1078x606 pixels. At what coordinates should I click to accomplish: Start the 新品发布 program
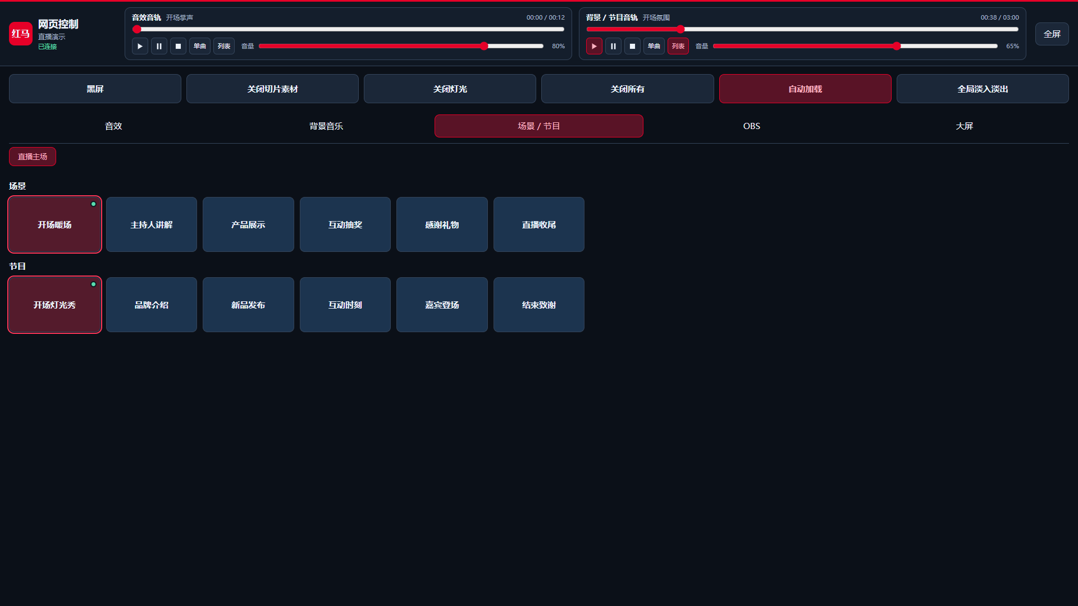(248, 305)
